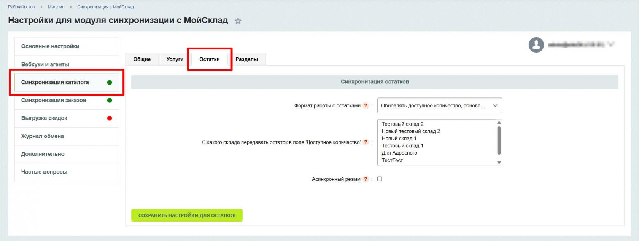Image resolution: width=639 pixels, height=241 pixels.
Task: Open 'Основные настройки' sidebar section
Action: [67, 46]
